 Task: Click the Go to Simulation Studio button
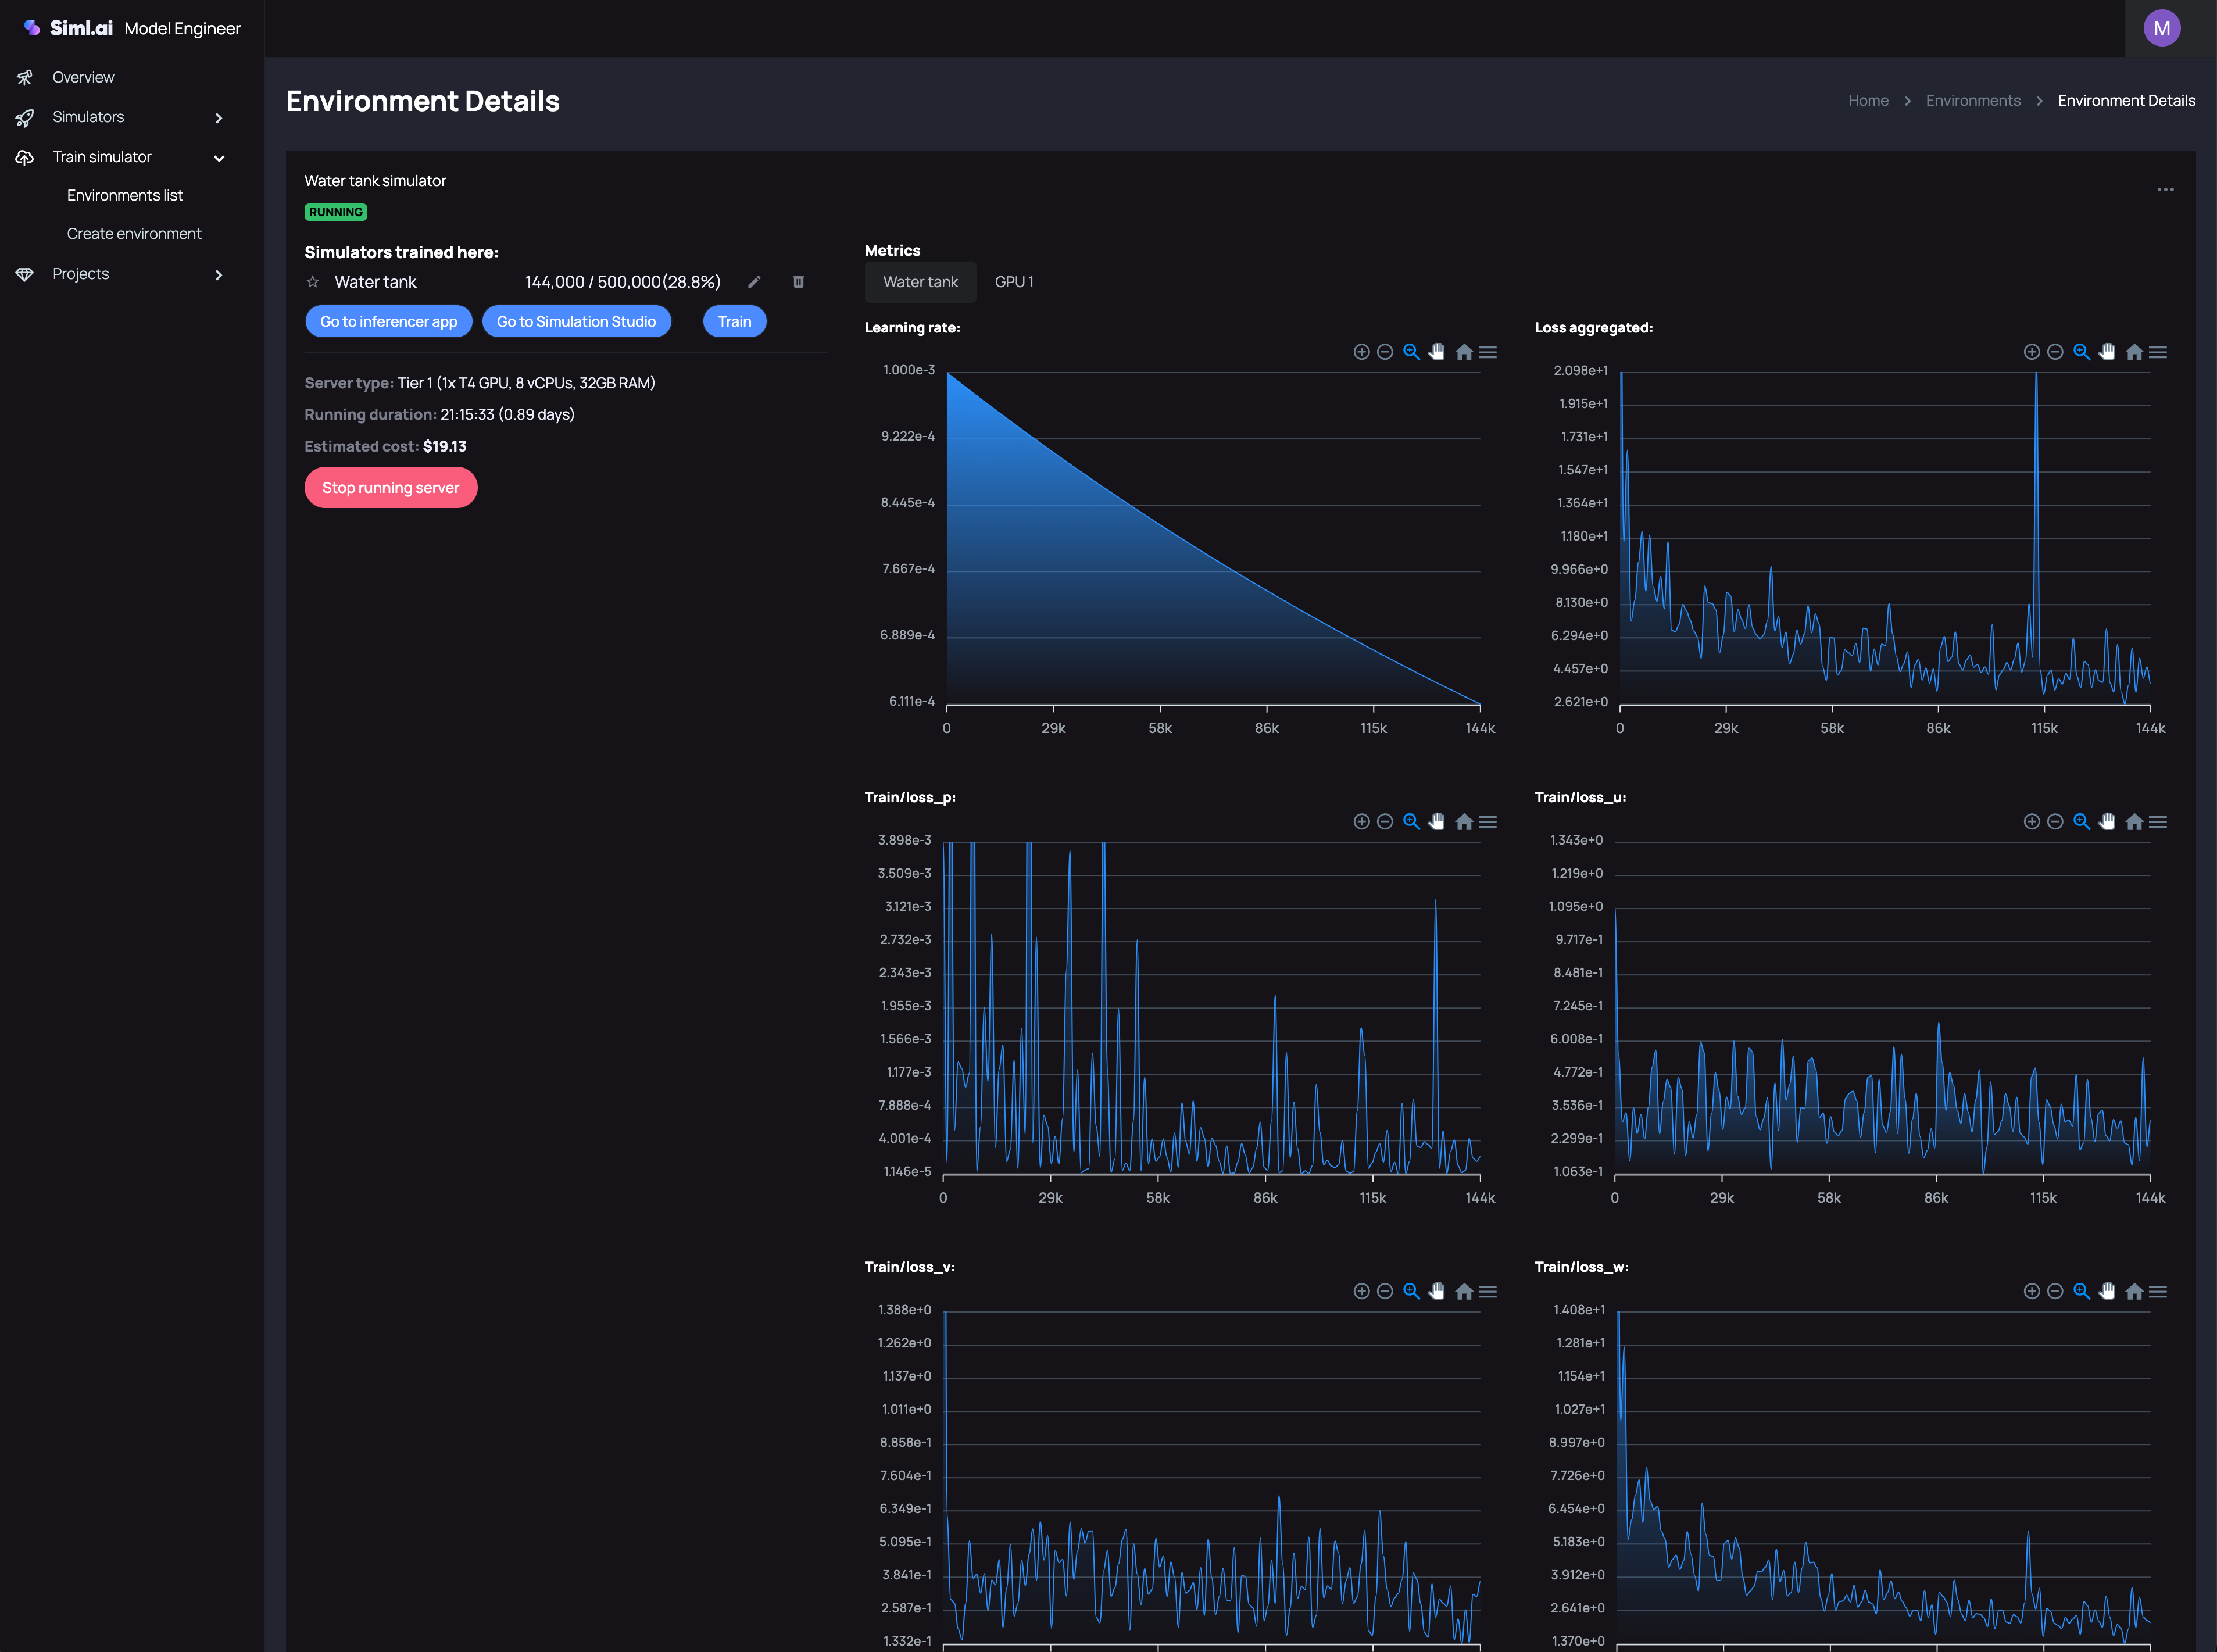pos(576,321)
